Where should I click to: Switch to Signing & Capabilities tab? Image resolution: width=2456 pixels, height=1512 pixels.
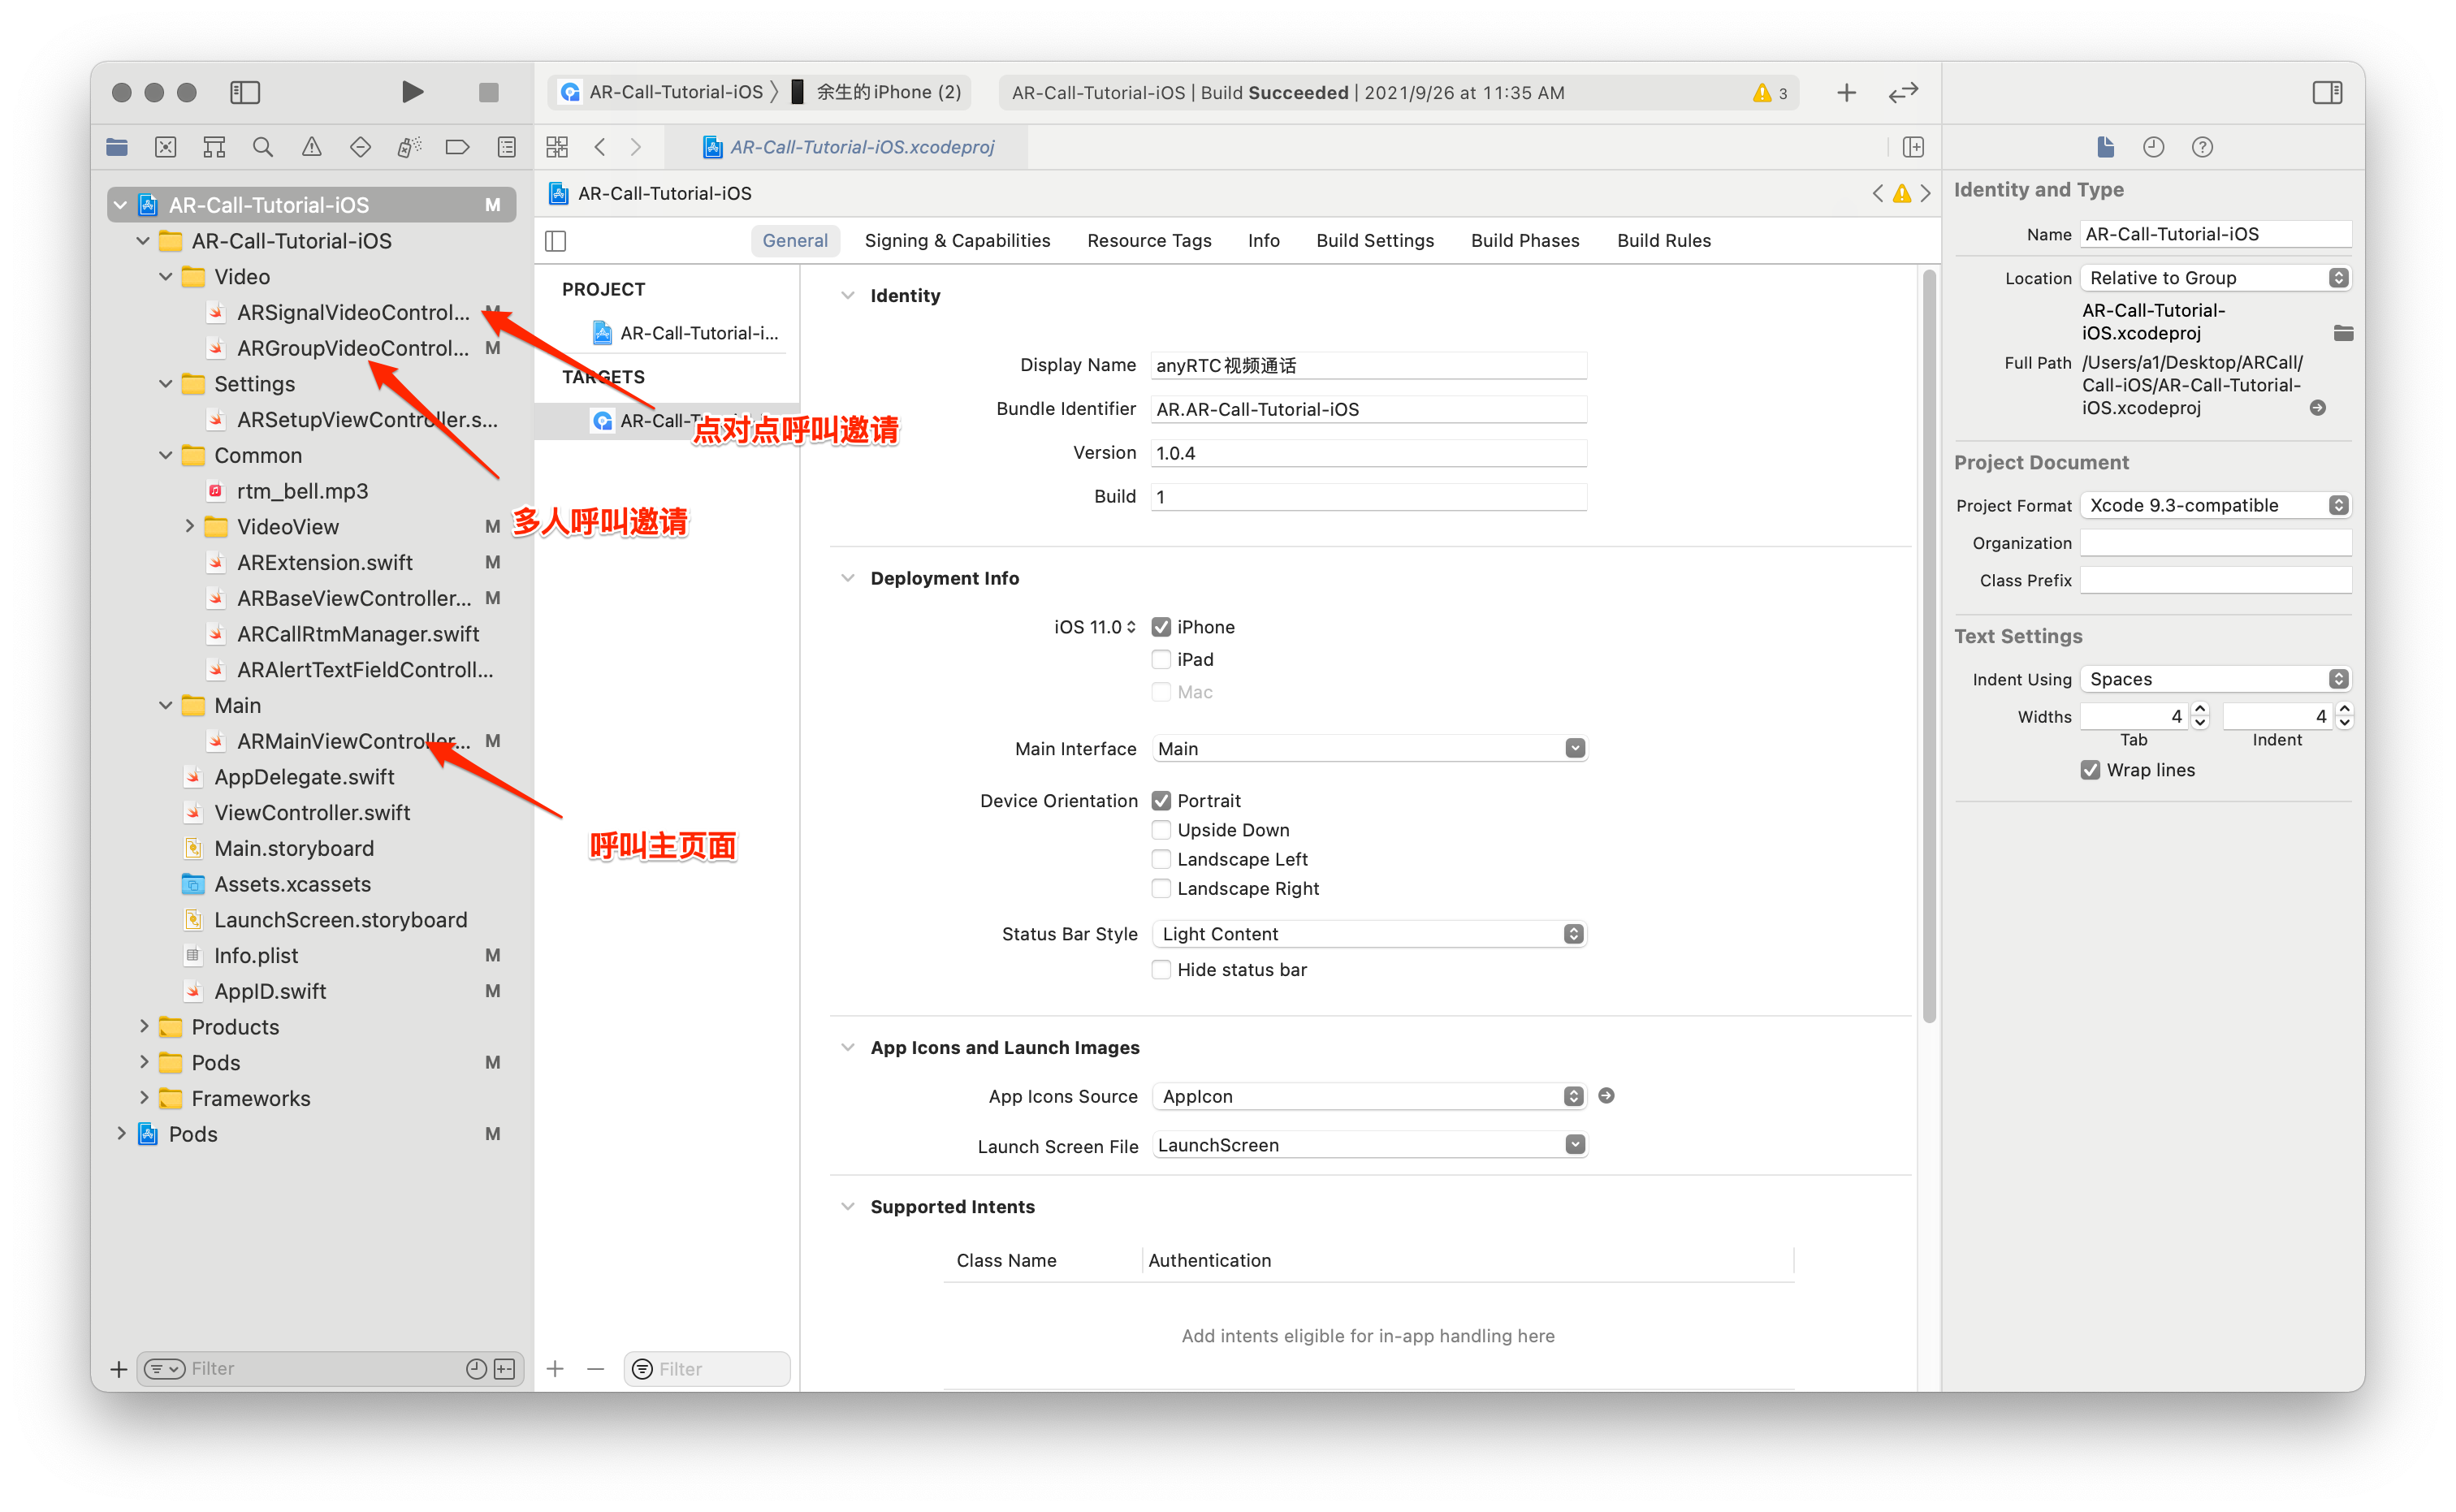pos(957,241)
